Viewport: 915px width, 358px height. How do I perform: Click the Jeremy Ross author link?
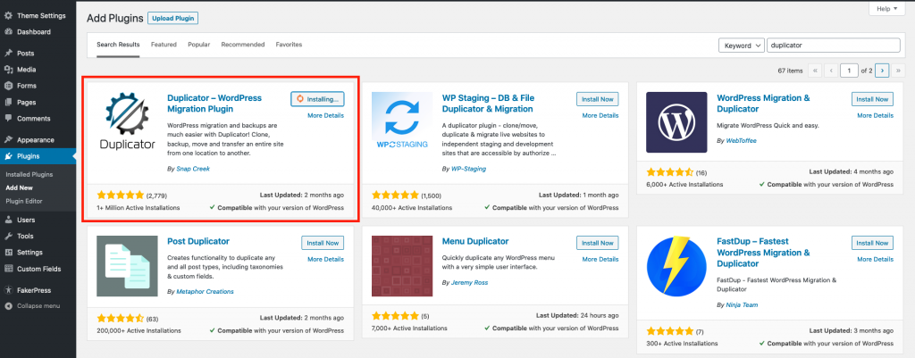pyautogui.click(x=469, y=282)
